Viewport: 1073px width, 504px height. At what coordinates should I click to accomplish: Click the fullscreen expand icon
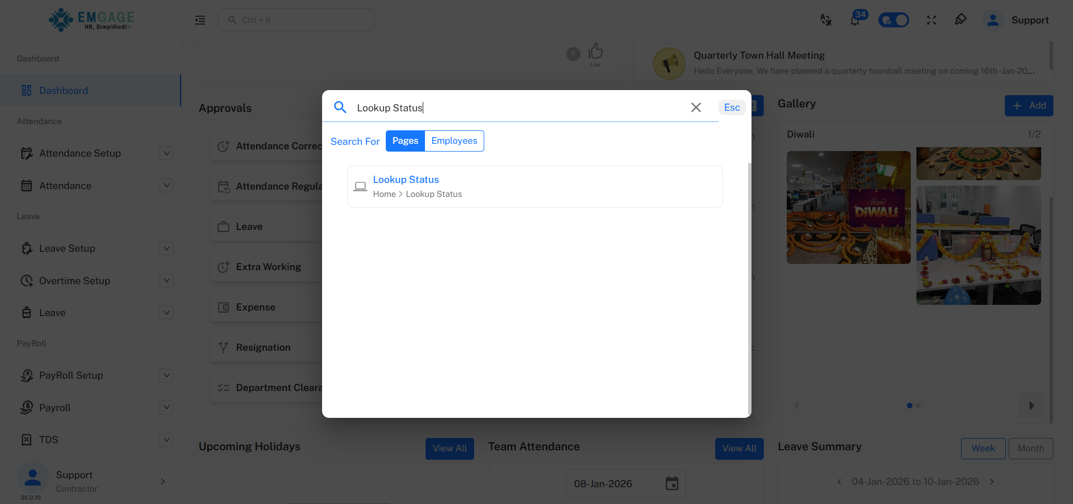click(932, 20)
